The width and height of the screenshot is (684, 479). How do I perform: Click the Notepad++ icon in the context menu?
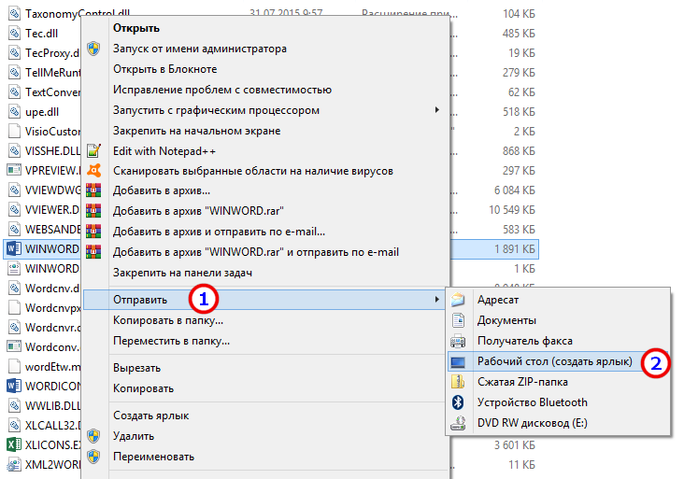pos(93,151)
